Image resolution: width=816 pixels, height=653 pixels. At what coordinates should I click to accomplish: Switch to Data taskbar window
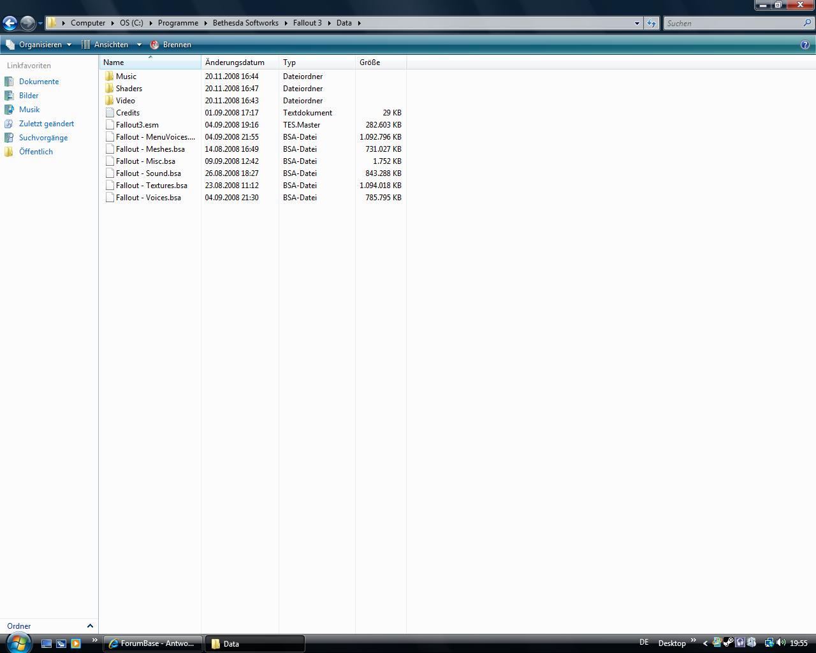(x=255, y=643)
